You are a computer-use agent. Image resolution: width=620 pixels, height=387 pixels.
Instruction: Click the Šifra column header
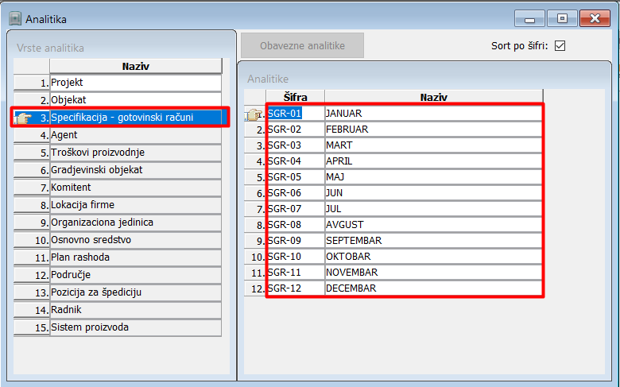(296, 97)
